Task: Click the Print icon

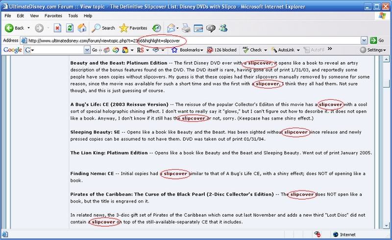Action: pyautogui.click(x=187, y=28)
